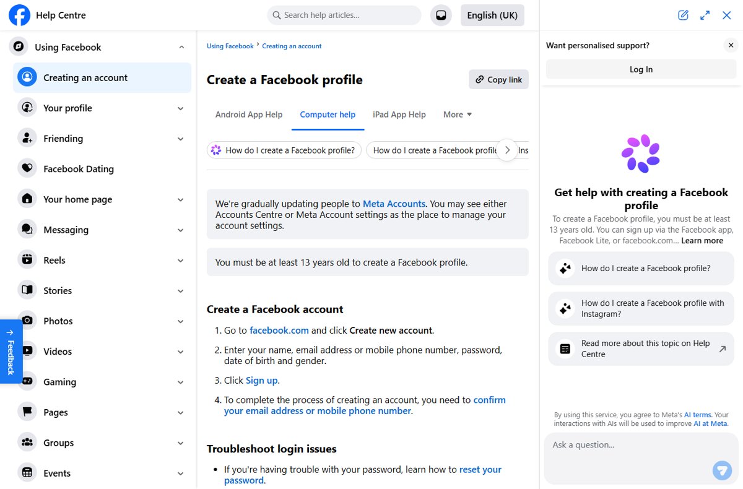Click the Log In button
The height and width of the screenshot is (489, 743).
pos(641,69)
